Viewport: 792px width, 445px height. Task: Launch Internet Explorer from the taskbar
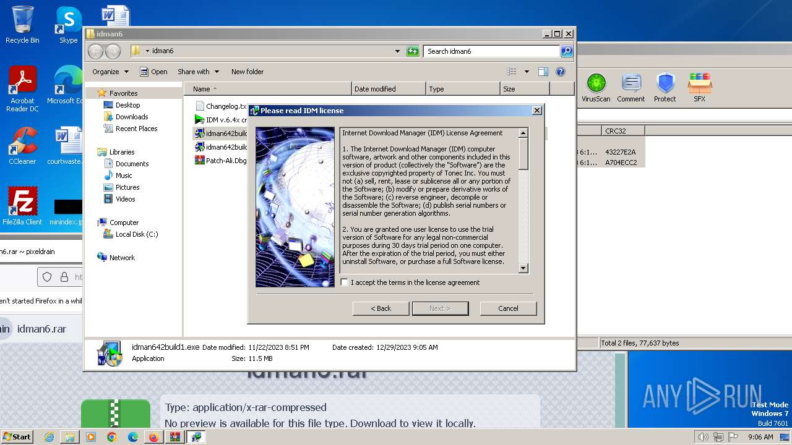pos(49,437)
